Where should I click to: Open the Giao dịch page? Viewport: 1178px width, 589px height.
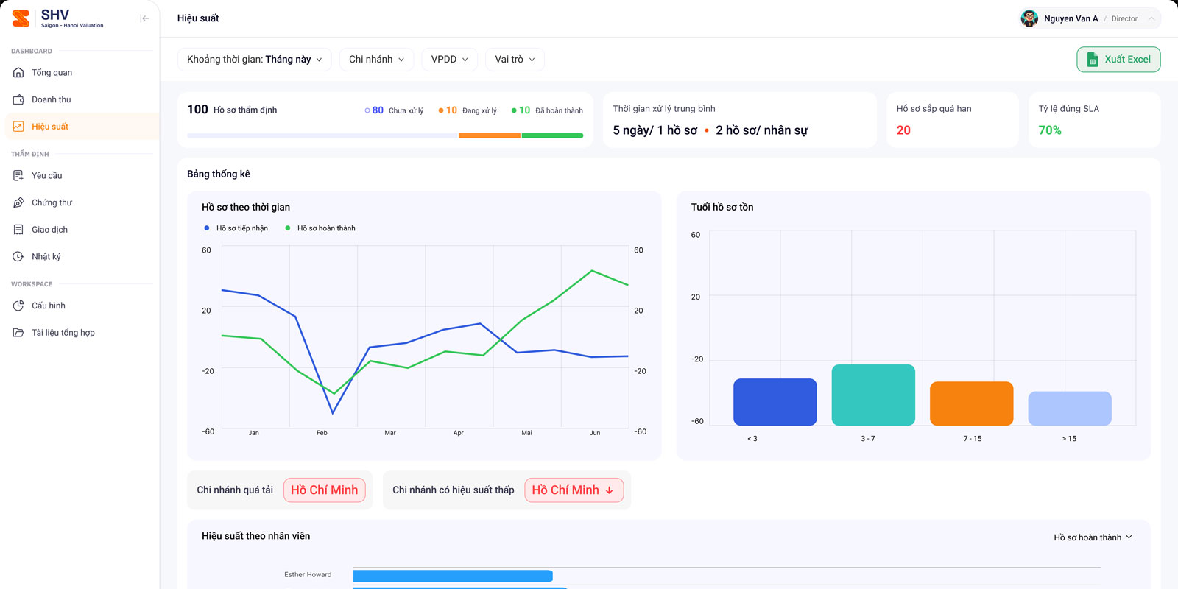coord(82,230)
